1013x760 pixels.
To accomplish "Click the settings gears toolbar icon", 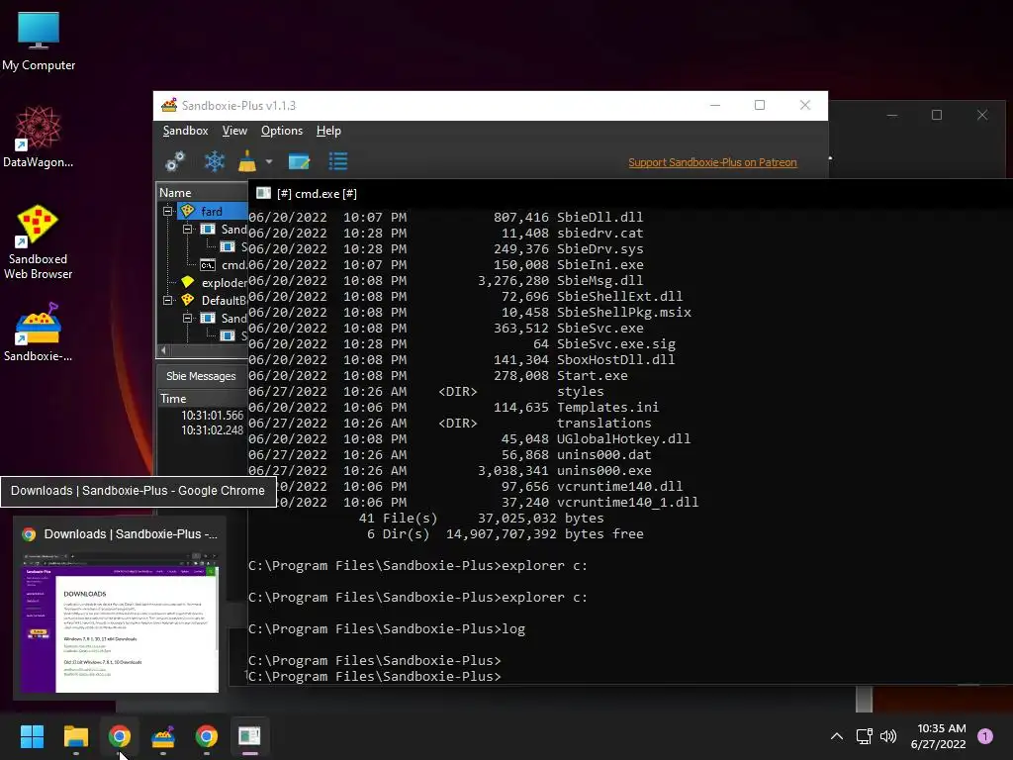I will tap(175, 161).
